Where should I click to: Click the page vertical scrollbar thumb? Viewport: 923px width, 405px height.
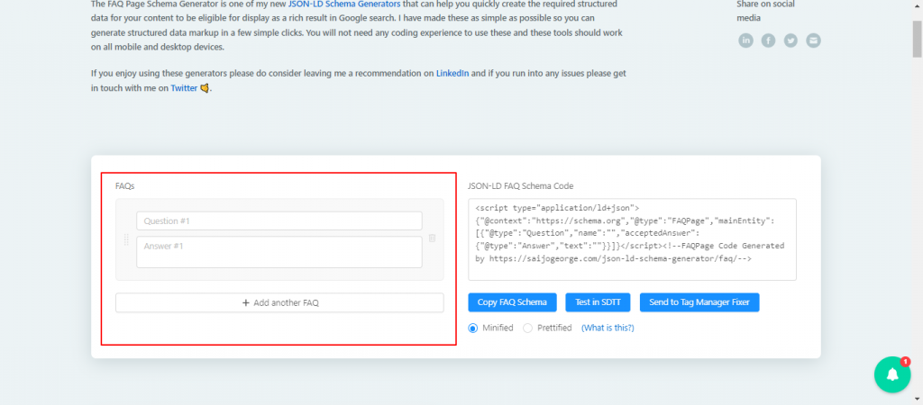[917, 38]
